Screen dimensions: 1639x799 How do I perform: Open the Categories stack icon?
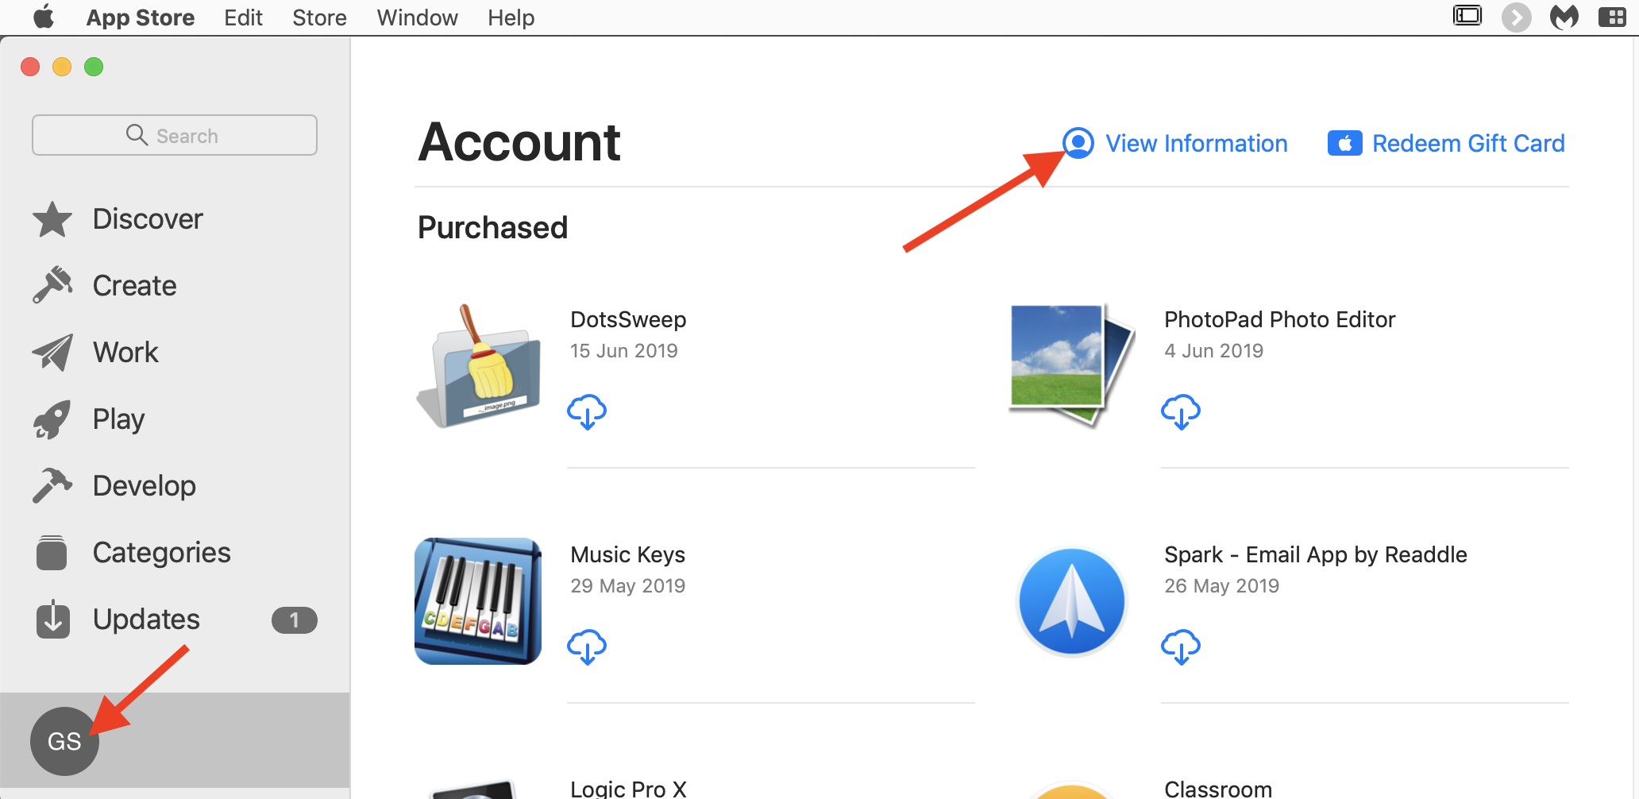52,553
